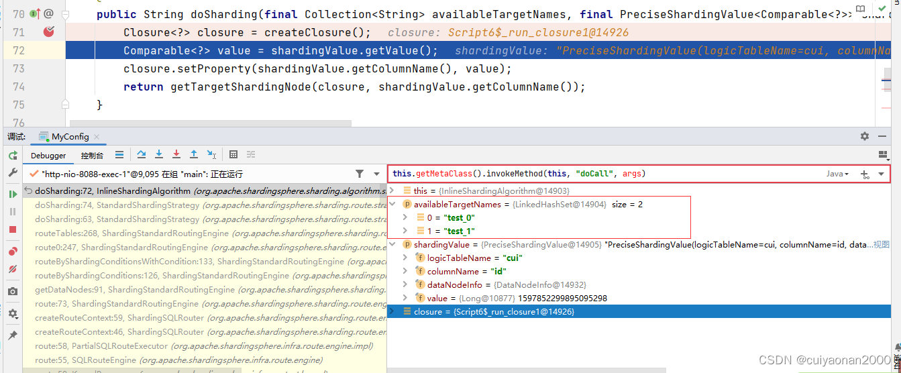
Task: Select frame createRouteContext:59, ShardingSQLRouter
Action: (x=205, y=318)
